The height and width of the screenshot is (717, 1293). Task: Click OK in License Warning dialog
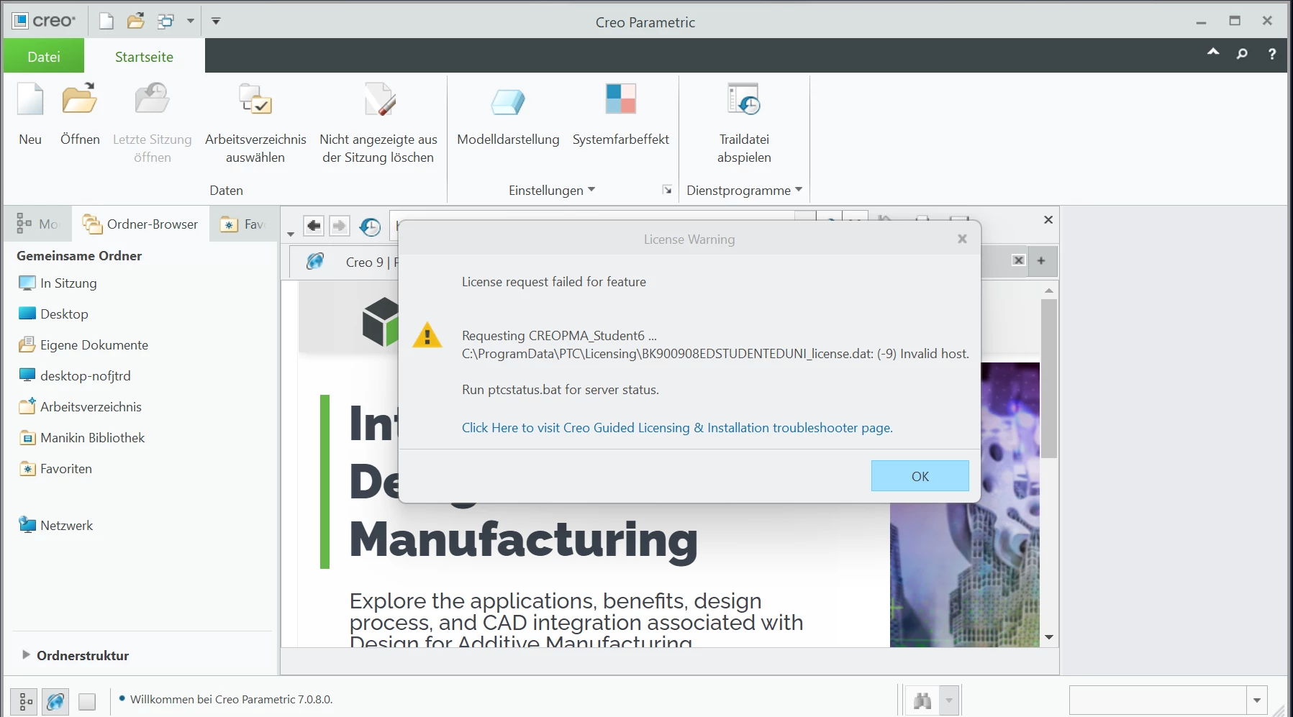(x=920, y=476)
